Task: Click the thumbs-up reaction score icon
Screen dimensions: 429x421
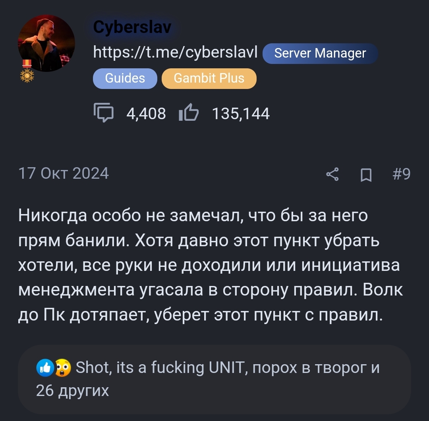Action: pyautogui.click(x=189, y=112)
